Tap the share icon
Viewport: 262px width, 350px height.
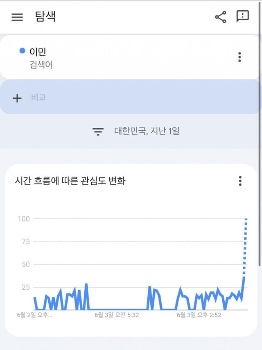221,17
